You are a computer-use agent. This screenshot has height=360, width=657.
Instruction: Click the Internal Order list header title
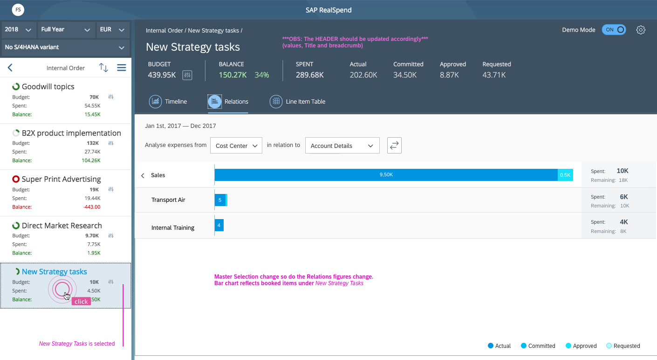[x=66, y=68]
